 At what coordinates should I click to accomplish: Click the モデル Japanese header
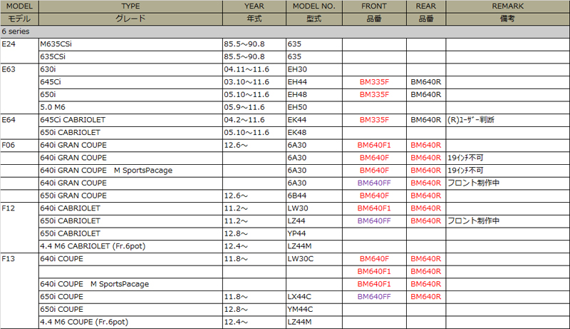tap(19, 19)
